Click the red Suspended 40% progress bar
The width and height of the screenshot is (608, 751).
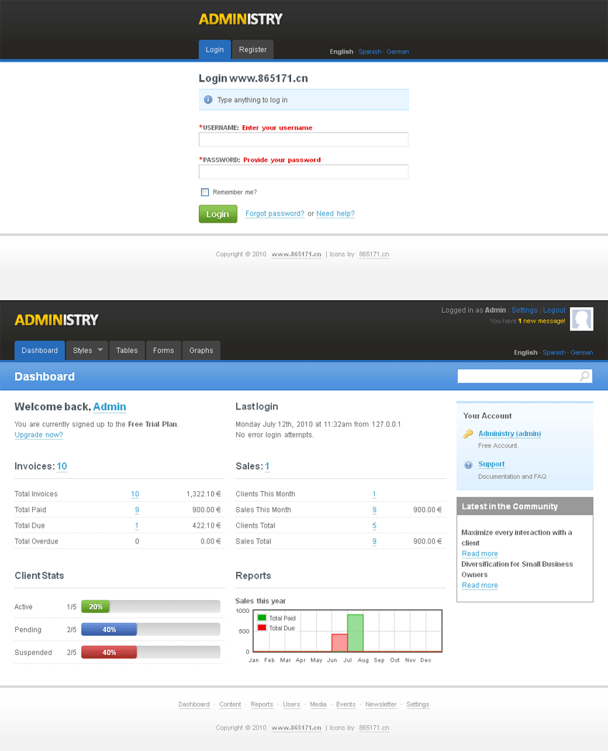[x=109, y=653]
